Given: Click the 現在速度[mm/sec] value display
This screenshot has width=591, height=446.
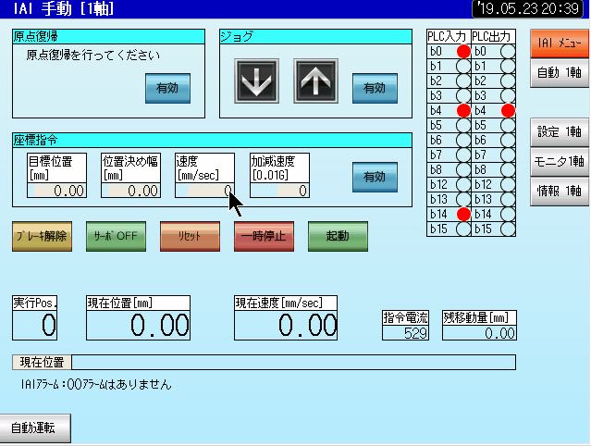Looking at the screenshot, I should click(x=286, y=325).
